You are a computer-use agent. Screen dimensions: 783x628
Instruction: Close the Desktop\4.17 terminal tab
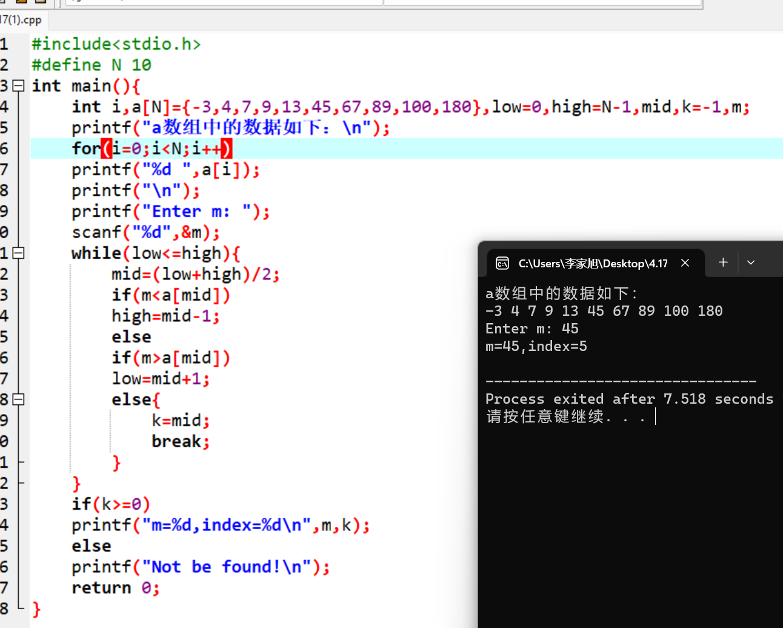(x=685, y=263)
